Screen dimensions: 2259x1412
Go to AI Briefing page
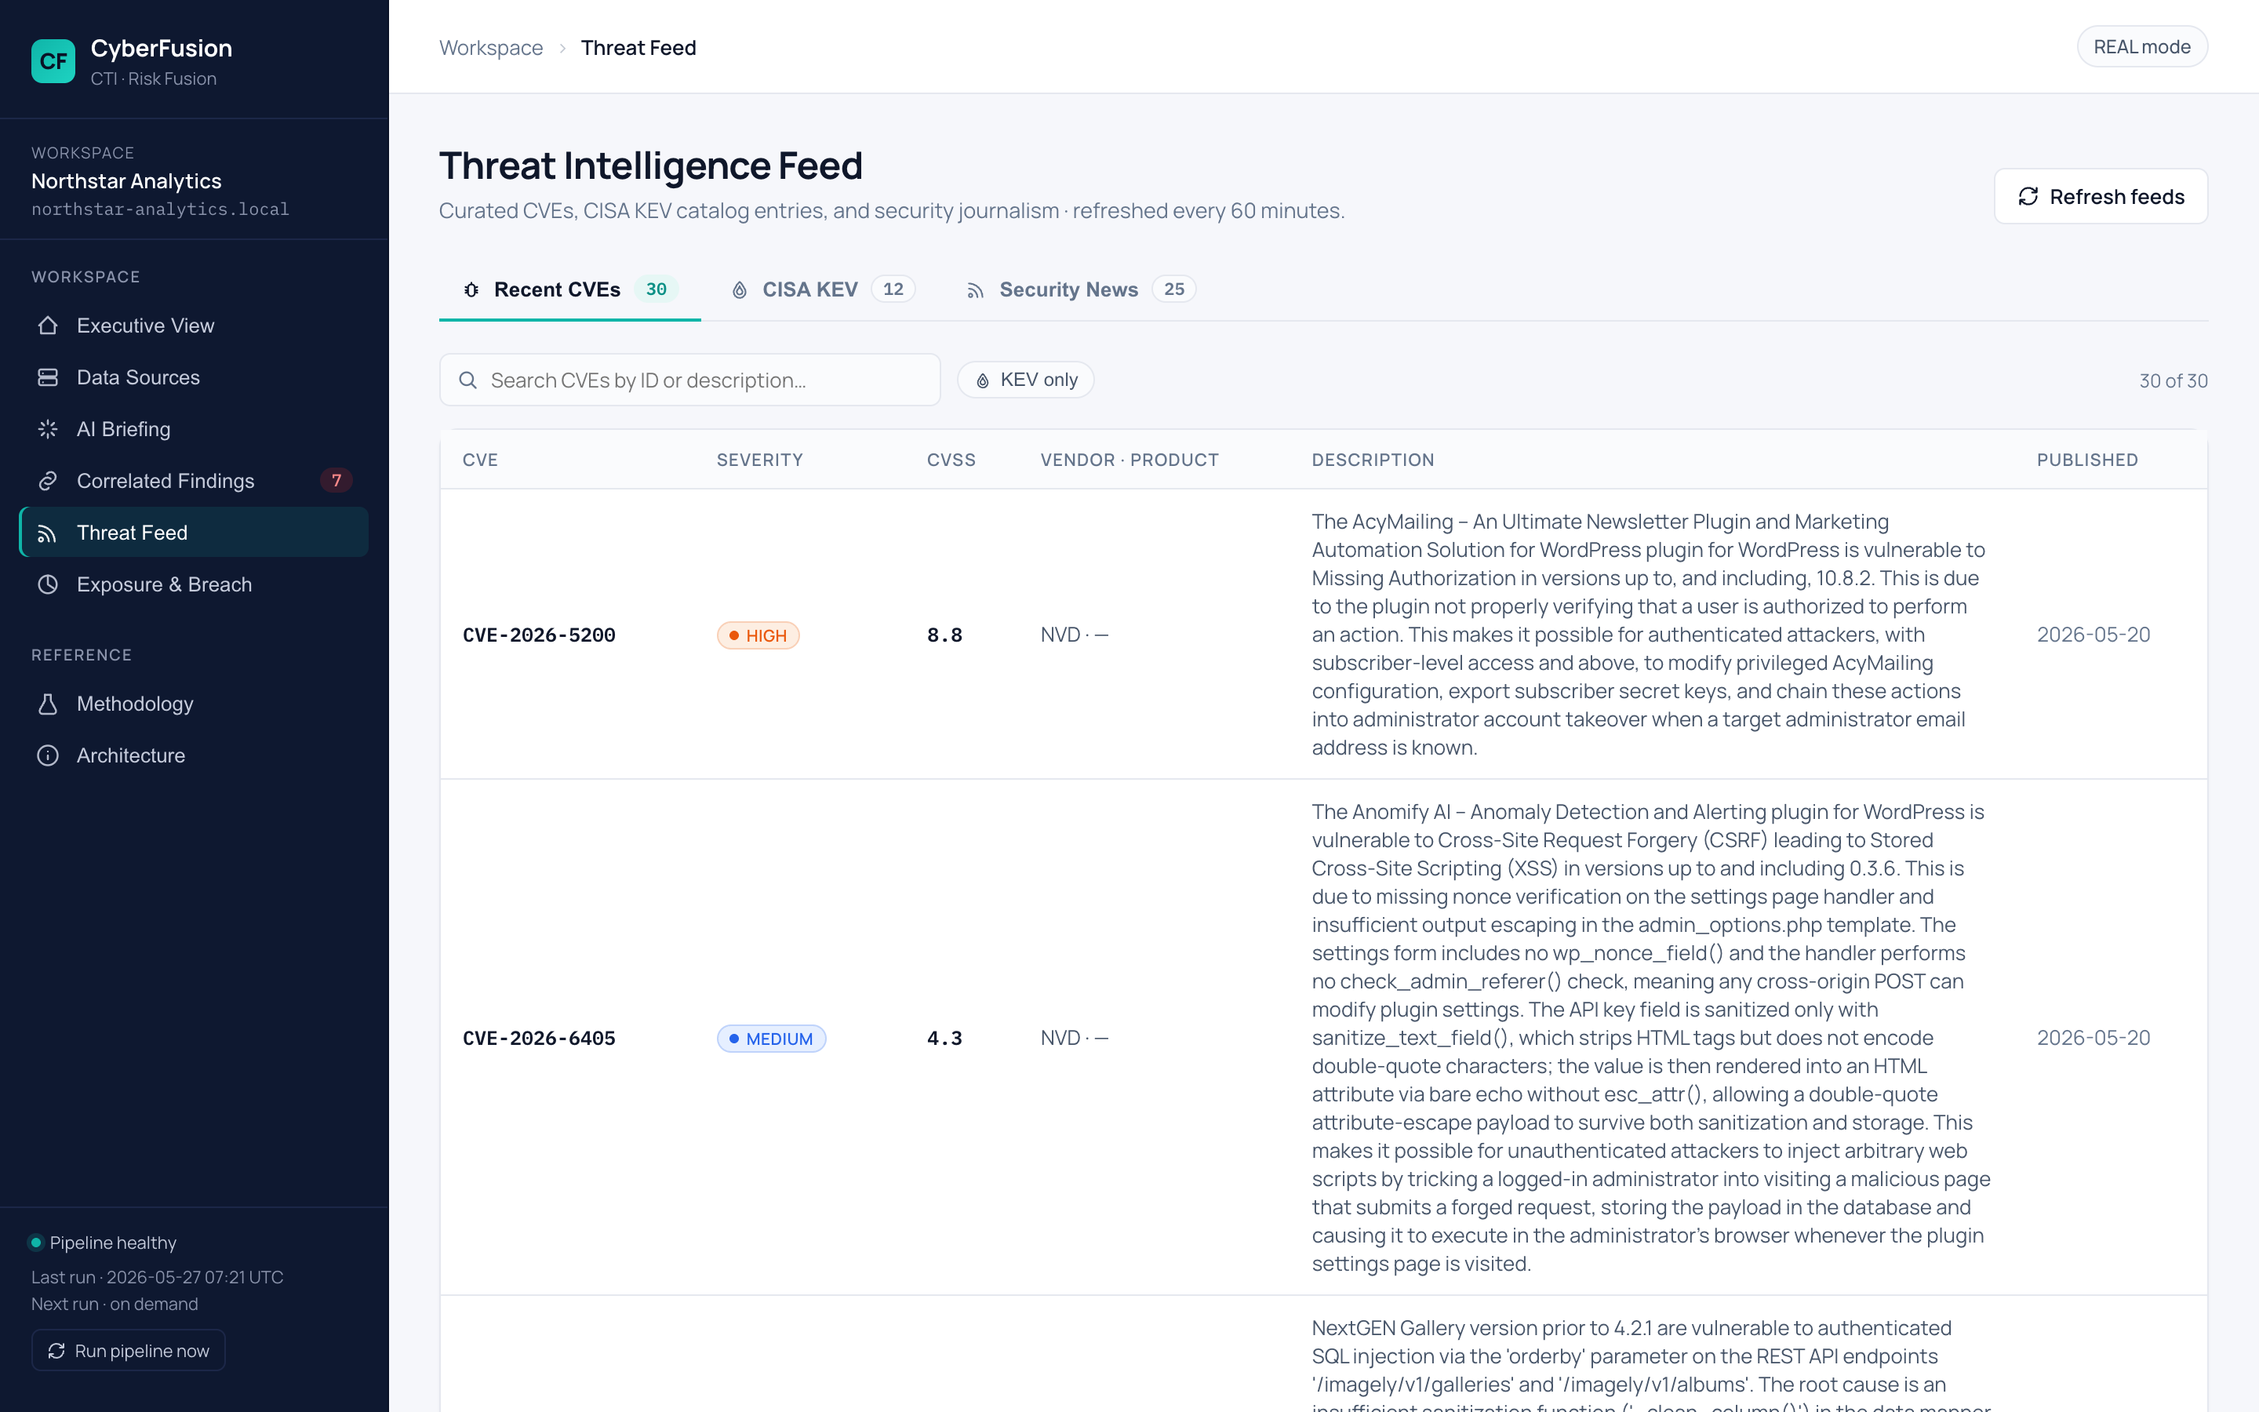tap(193, 430)
